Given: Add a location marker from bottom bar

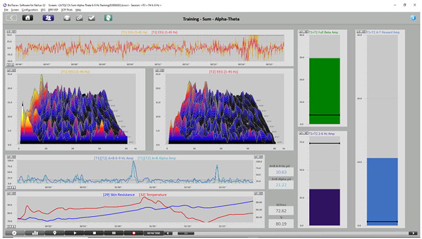Looking at the screenshot, I should click(55, 232).
